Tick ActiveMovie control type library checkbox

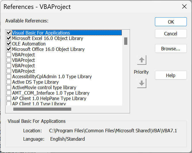point(9,87)
